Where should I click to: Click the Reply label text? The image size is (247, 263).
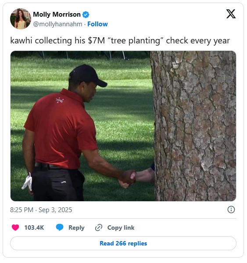point(76,227)
